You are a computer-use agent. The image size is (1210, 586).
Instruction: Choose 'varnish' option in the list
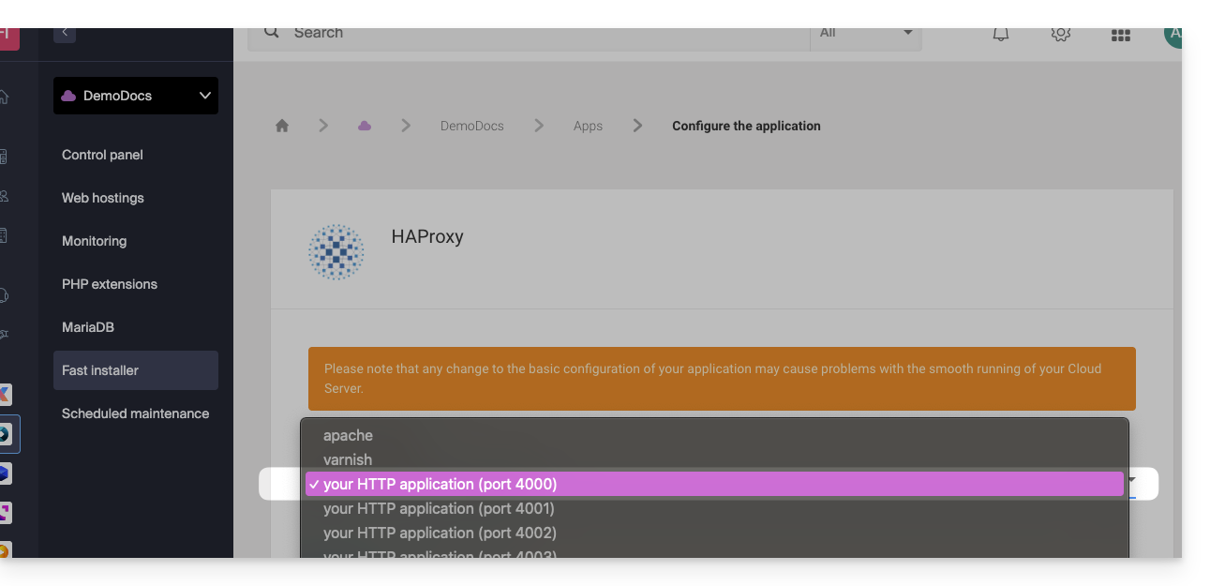(348, 459)
